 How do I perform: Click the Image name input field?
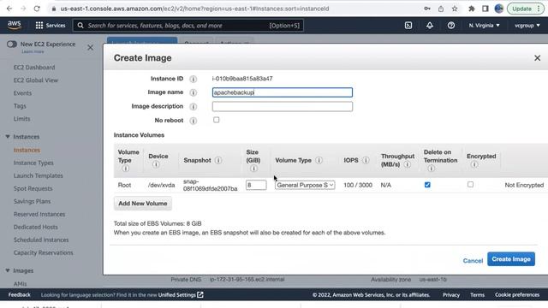coord(282,92)
